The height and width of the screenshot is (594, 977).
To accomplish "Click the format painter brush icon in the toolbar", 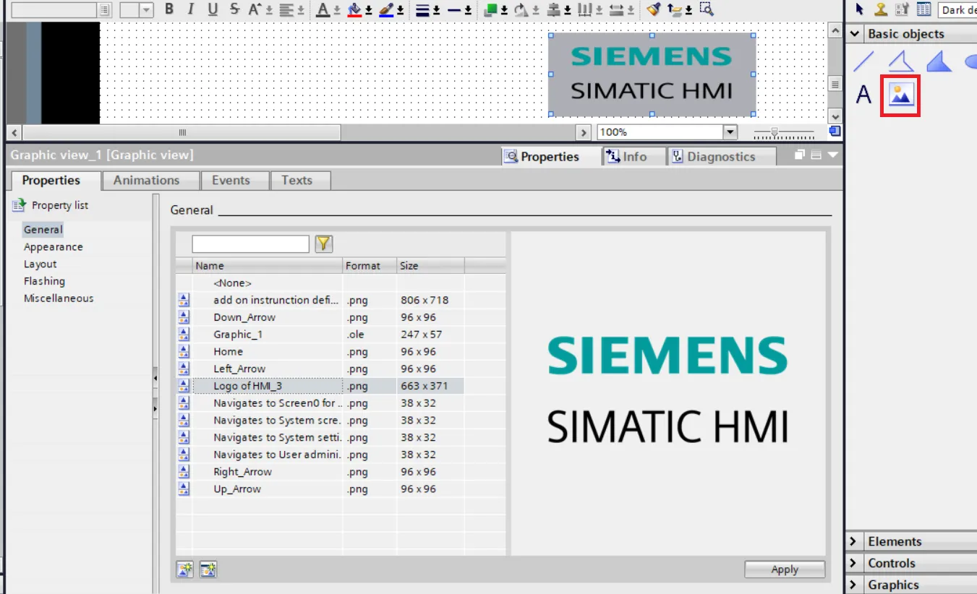I will tap(654, 9).
